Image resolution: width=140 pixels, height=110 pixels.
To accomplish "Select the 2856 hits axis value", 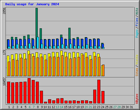I will pos(4,11).
